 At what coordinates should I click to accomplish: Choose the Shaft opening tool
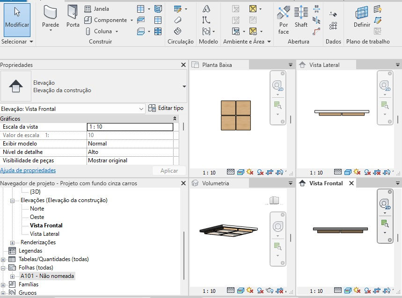pos(301,16)
